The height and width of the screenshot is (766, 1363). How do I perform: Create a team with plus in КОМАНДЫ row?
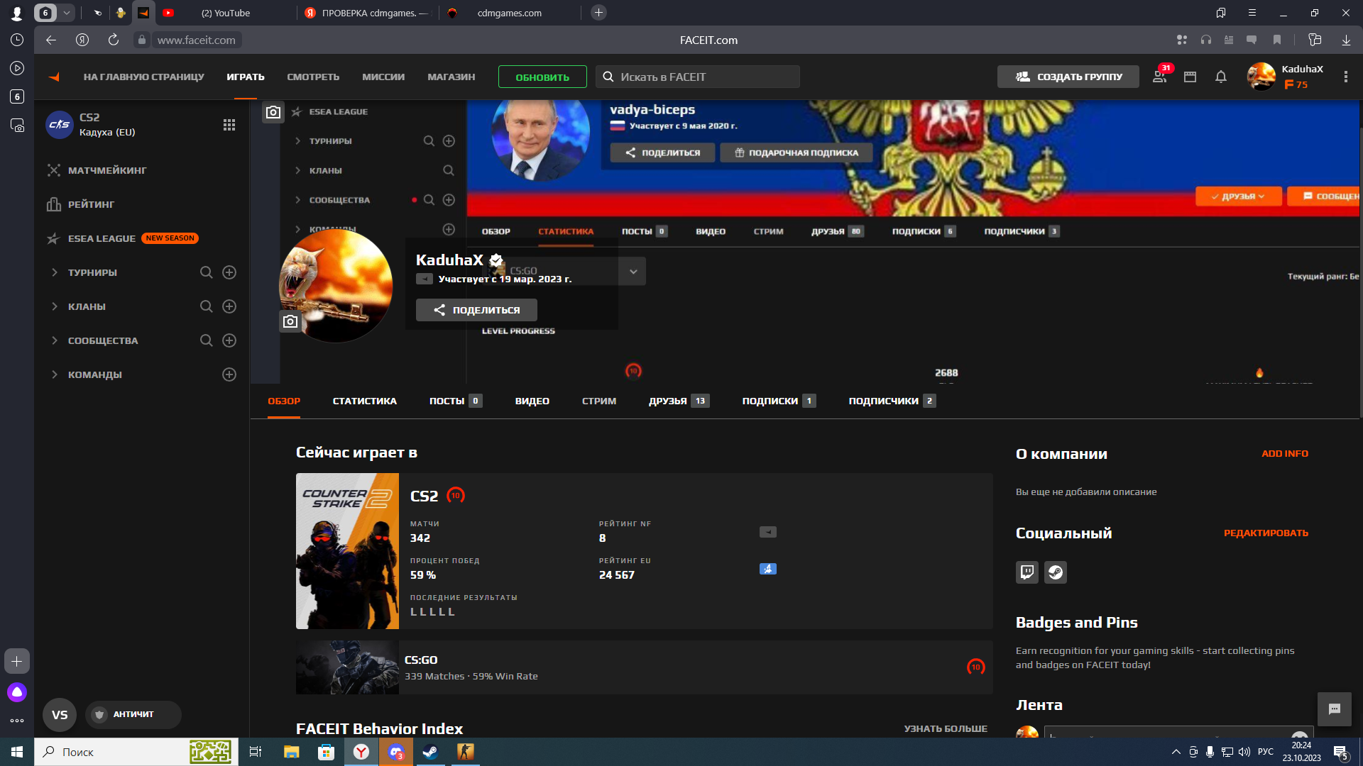[x=229, y=374]
